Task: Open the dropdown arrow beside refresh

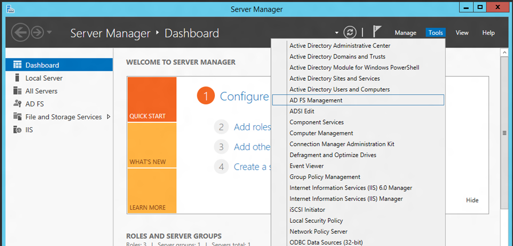Action: (x=337, y=33)
